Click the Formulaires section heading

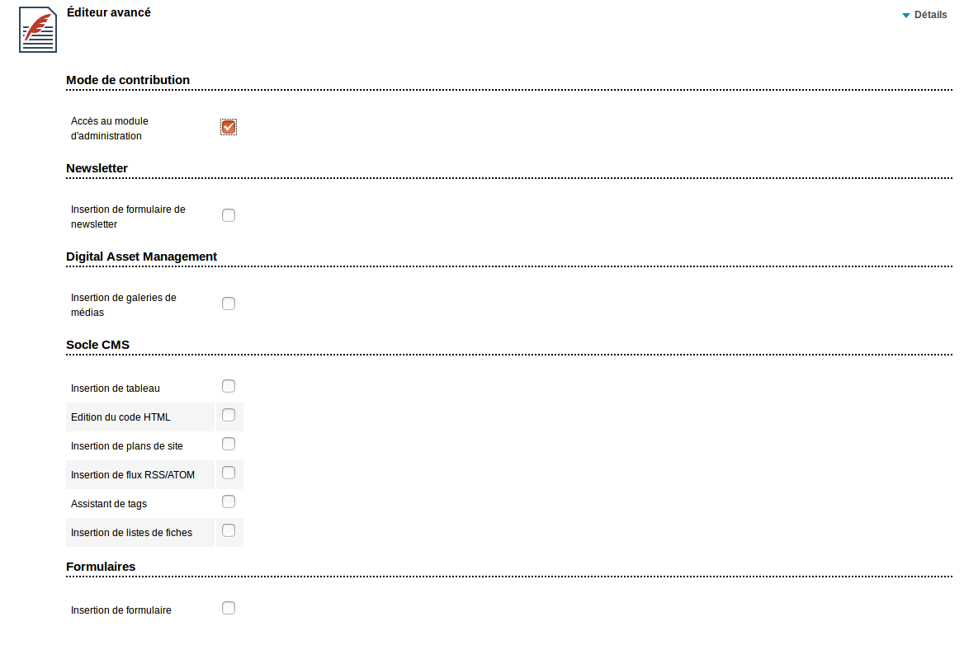(x=101, y=567)
